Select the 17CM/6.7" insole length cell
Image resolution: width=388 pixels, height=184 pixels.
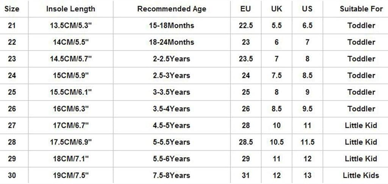tap(70, 125)
